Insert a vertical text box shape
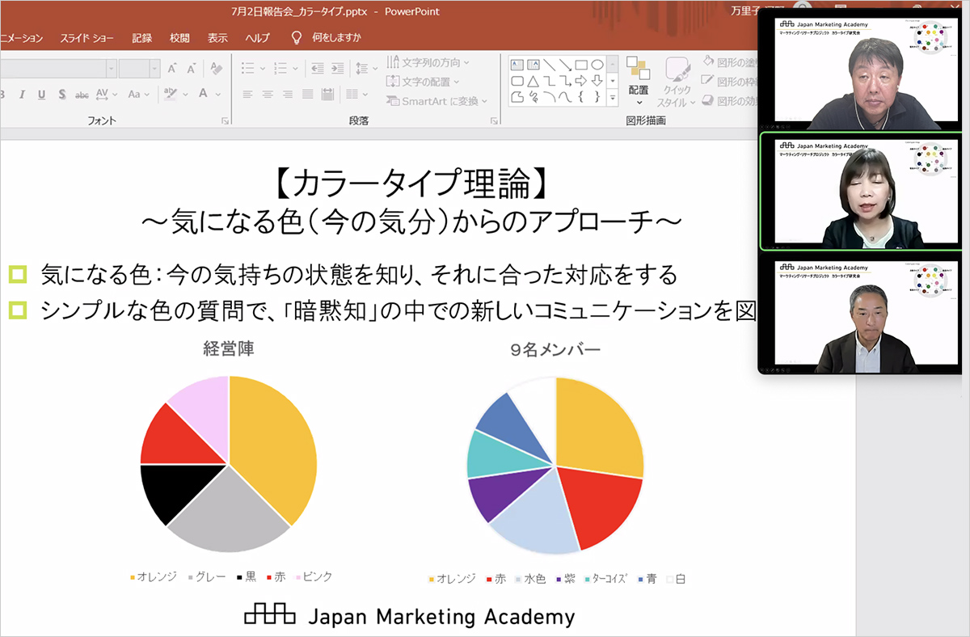The height and width of the screenshot is (637, 970). click(x=533, y=65)
